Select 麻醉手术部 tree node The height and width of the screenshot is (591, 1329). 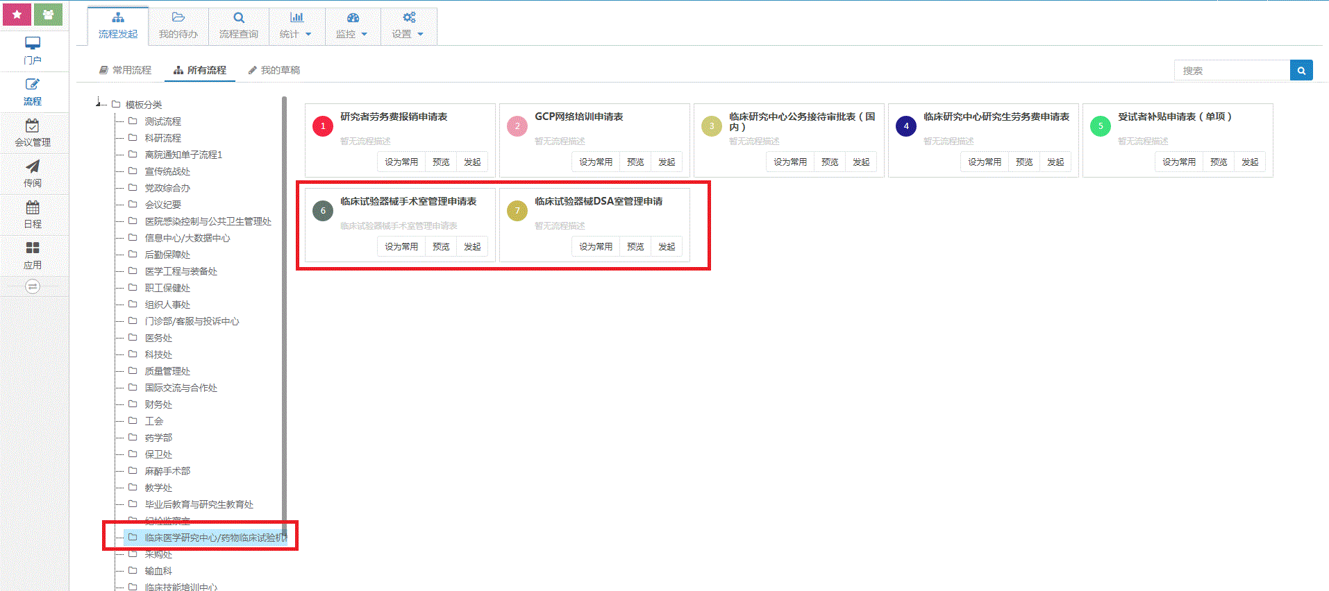tap(167, 471)
